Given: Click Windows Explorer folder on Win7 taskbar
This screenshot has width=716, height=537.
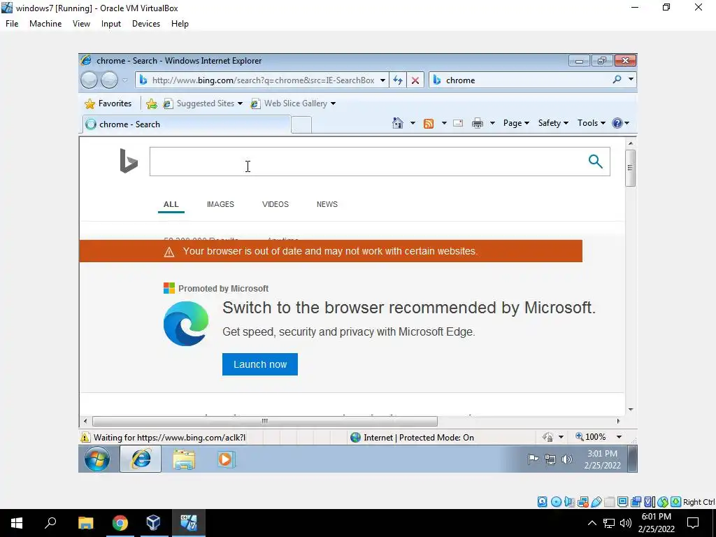Looking at the screenshot, I should (184, 459).
